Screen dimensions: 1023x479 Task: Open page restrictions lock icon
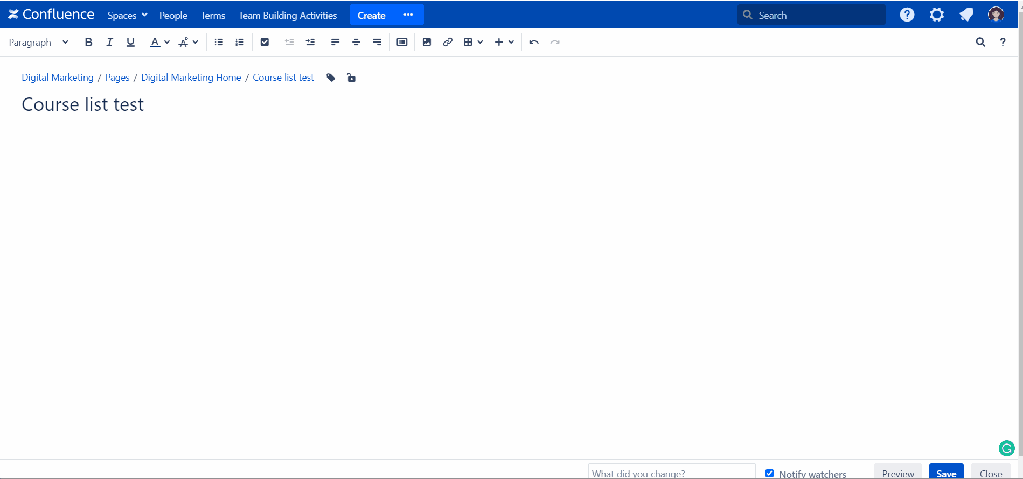pyautogui.click(x=351, y=78)
